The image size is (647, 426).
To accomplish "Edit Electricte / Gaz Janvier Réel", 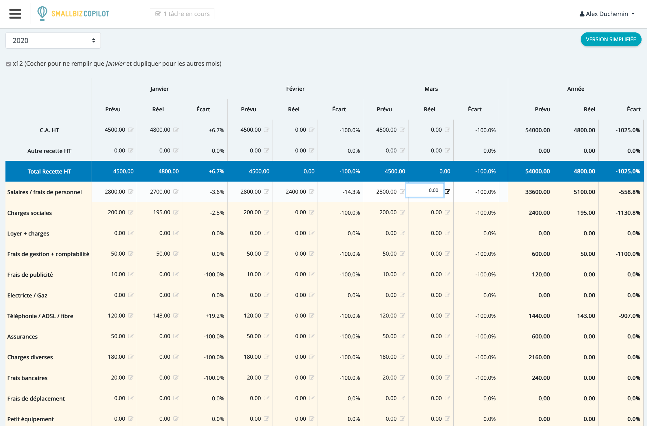I will click(176, 295).
